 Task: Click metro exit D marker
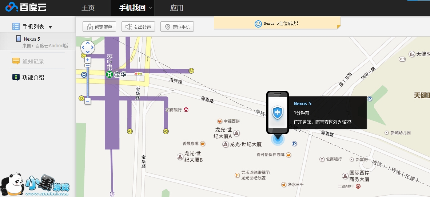coord(81,98)
